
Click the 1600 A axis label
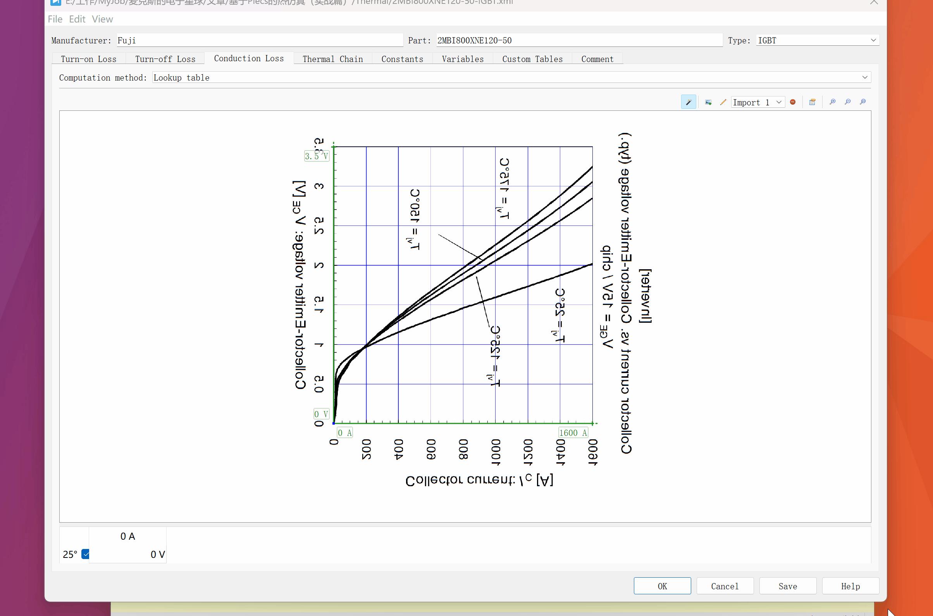(x=573, y=432)
